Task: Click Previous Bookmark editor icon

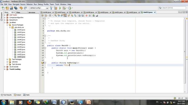Action: 69,15
